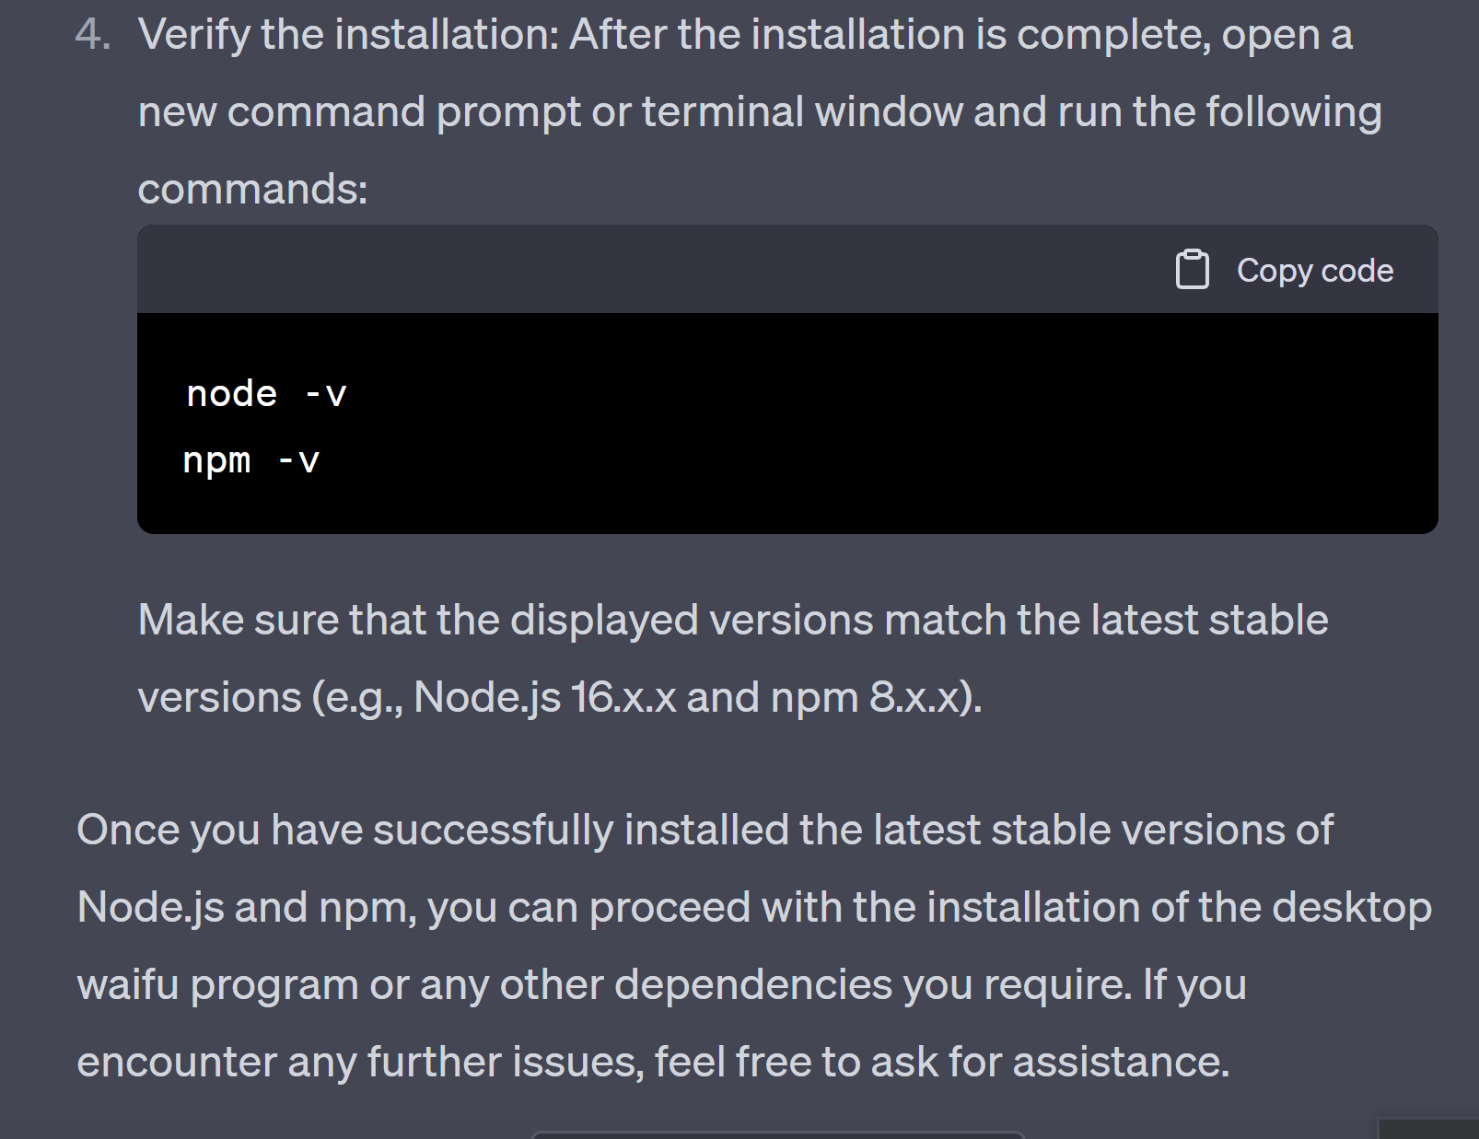Click the 'npm 8.x.x' version text
1479x1139 pixels.
[867, 697]
